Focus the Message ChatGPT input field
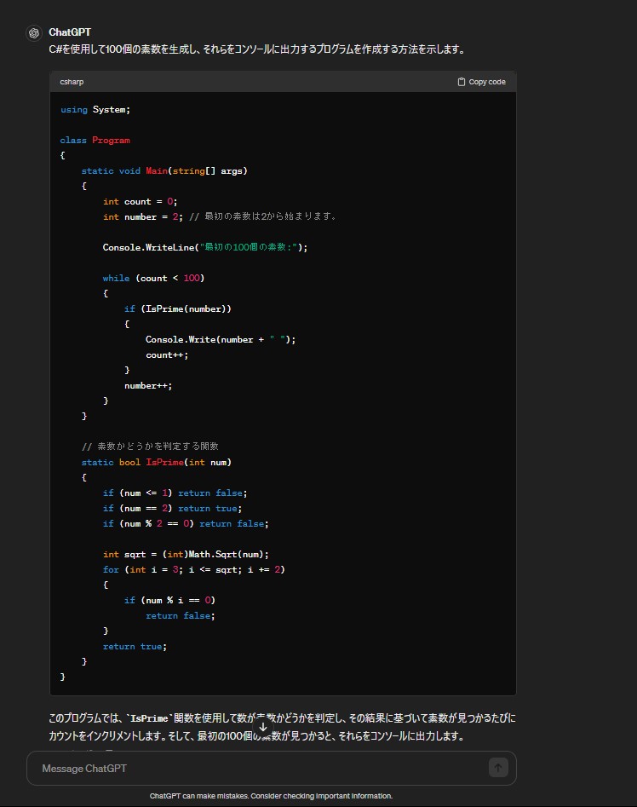 pos(255,768)
